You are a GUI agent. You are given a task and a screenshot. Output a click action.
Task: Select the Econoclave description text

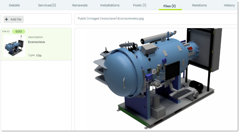(x=37, y=42)
